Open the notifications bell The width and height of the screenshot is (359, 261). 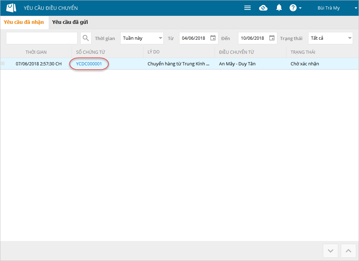pos(279,8)
